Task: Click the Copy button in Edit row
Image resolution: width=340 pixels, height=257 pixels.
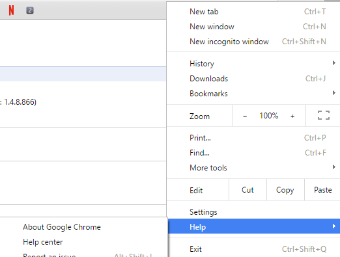Action: coord(285,190)
